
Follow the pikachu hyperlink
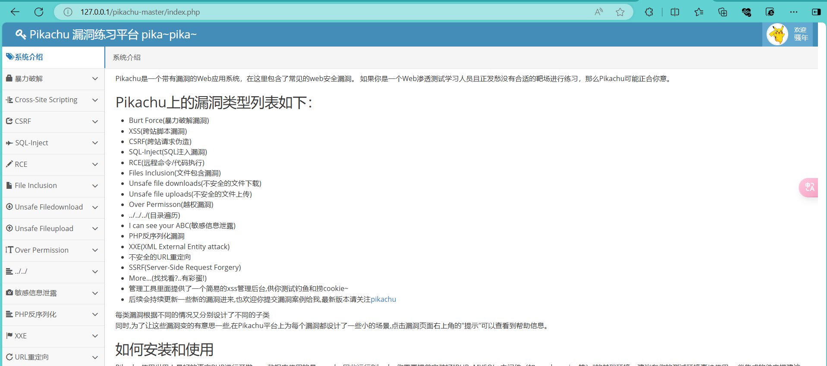[383, 299]
